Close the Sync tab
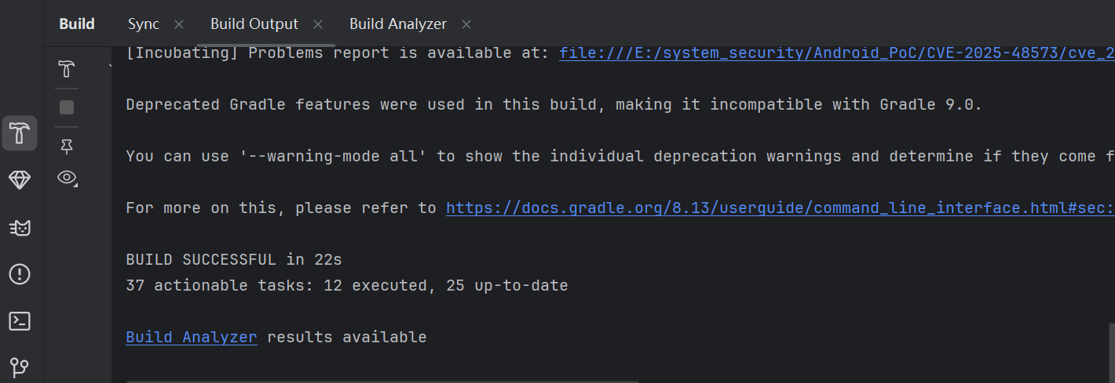1115x383 pixels. click(179, 24)
